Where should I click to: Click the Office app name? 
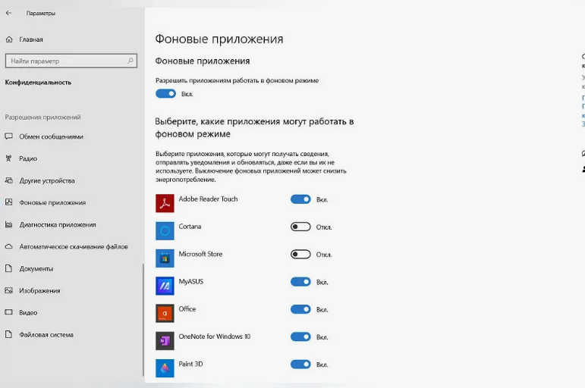187,308
